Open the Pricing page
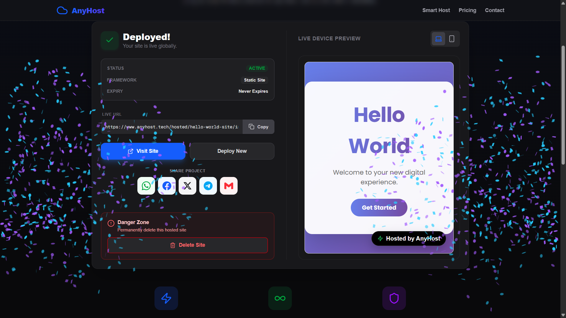566x318 pixels. 467,10
